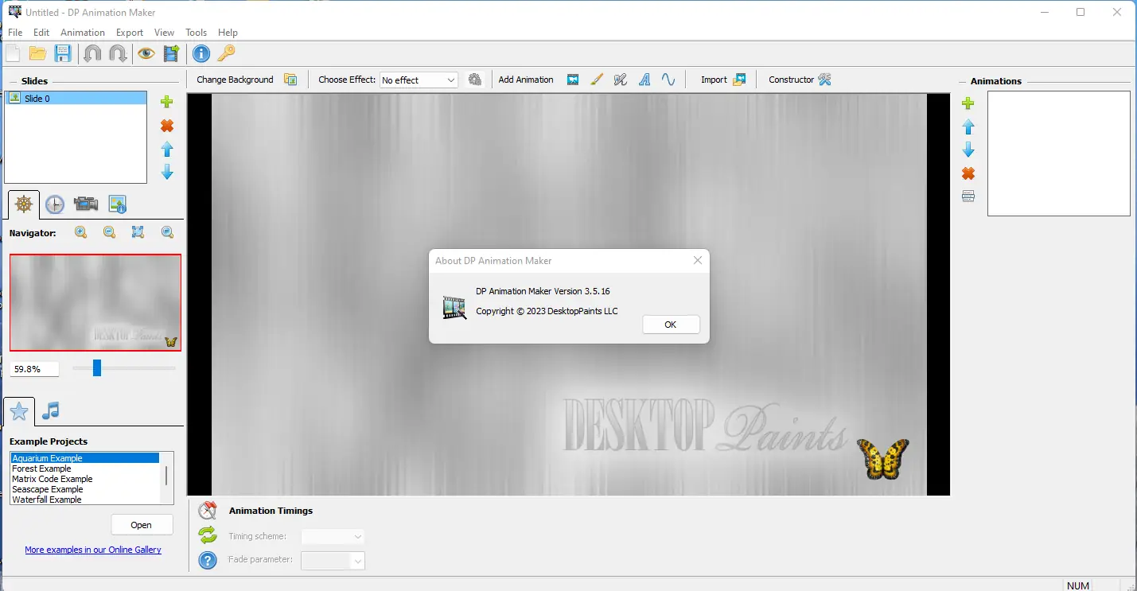Click the wave curve animation icon
1137x591 pixels.
[668, 80]
